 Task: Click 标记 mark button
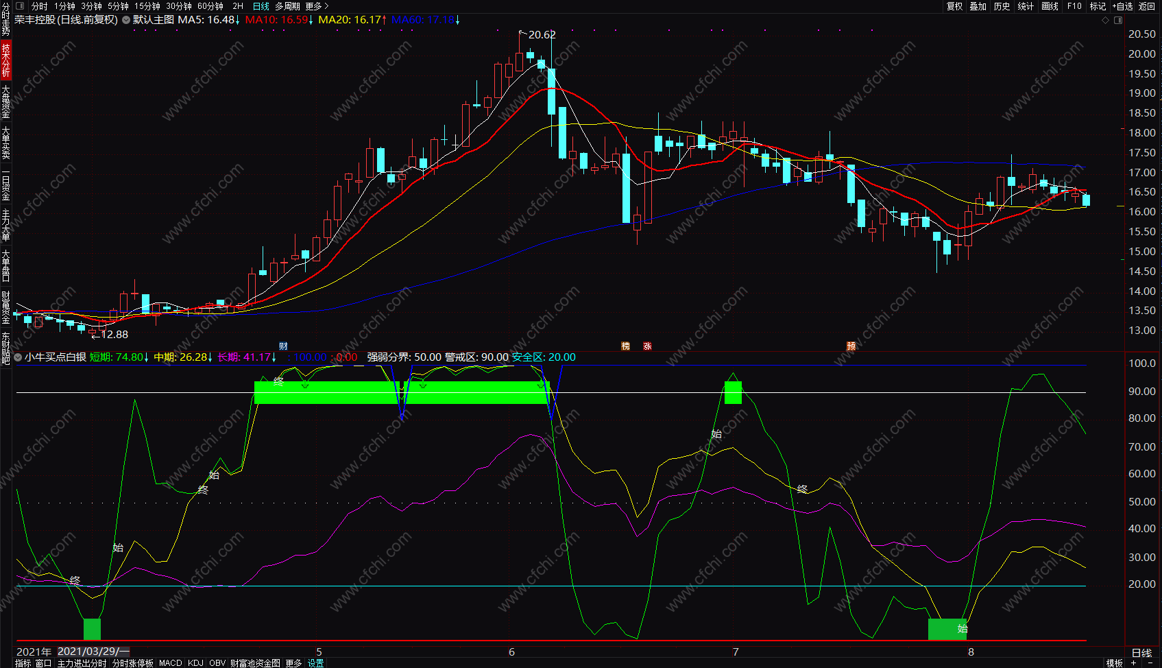point(1098,6)
